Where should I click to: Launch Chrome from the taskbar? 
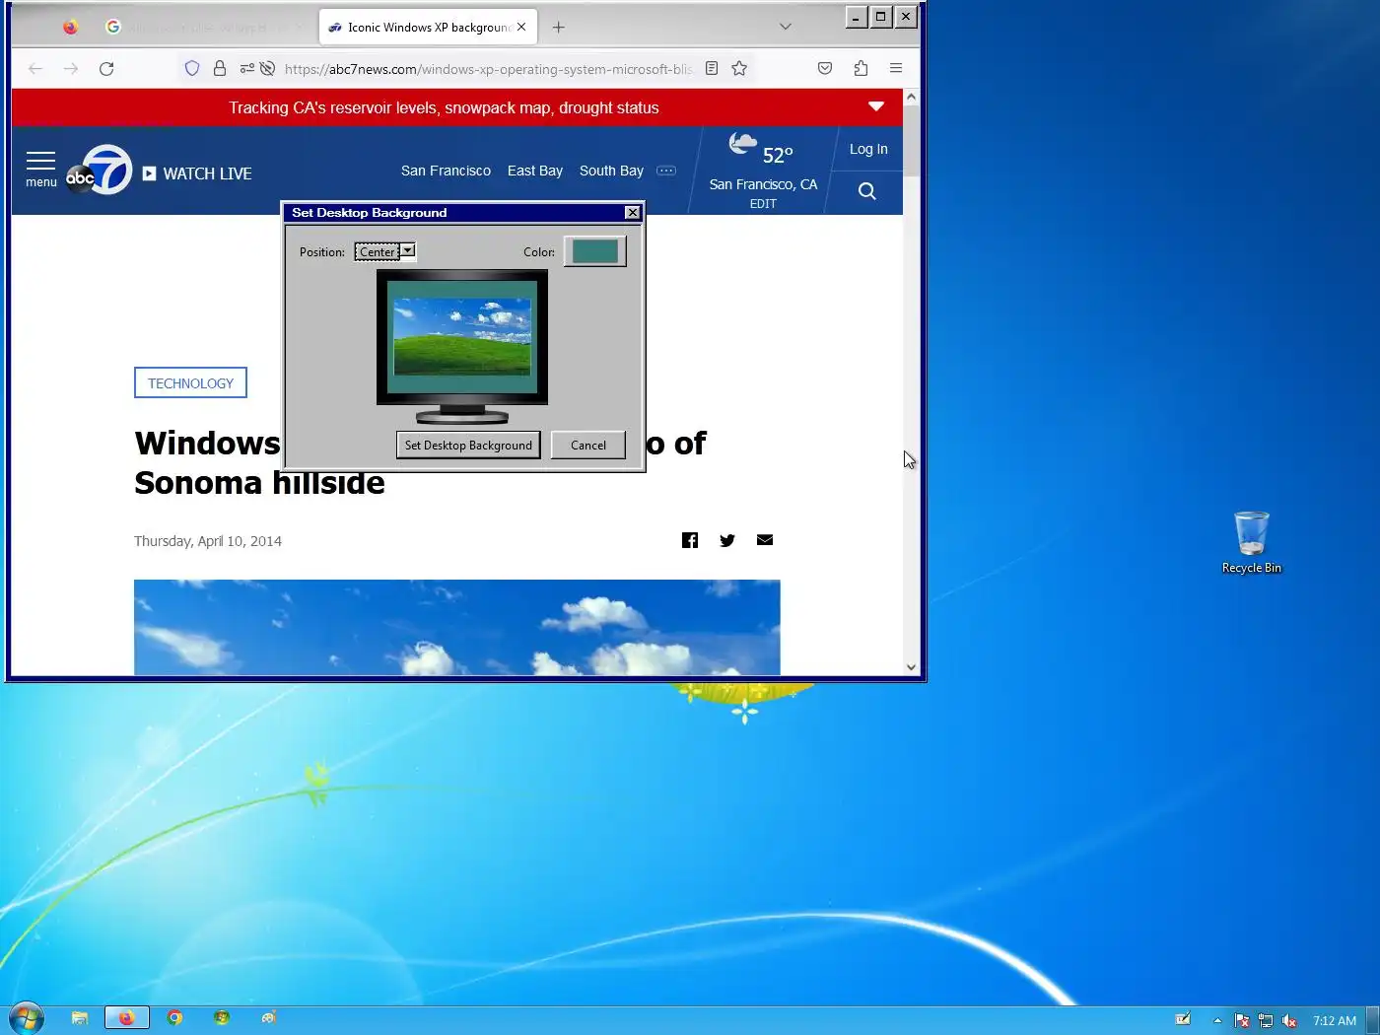pos(174,1018)
